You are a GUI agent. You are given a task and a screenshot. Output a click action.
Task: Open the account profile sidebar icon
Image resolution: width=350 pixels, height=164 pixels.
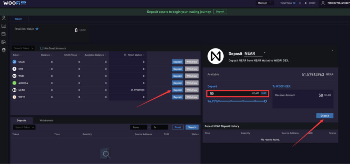click(x=4, y=18)
